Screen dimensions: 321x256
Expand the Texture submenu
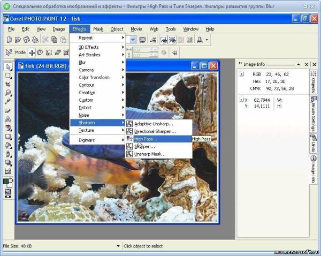pyautogui.click(x=97, y=130)
